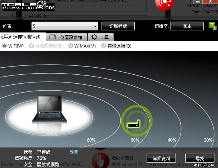Viewport: 218px width, 168px height.
Task: Select the 其他連線(O) radio button
Action: pyautogui.click(x=104, y=46)
